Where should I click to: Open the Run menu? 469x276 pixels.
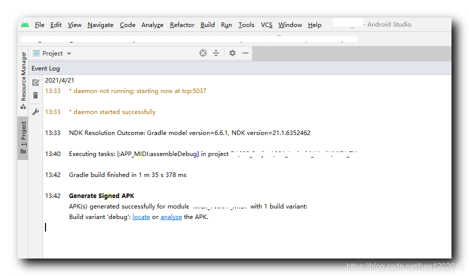point(226,25)
